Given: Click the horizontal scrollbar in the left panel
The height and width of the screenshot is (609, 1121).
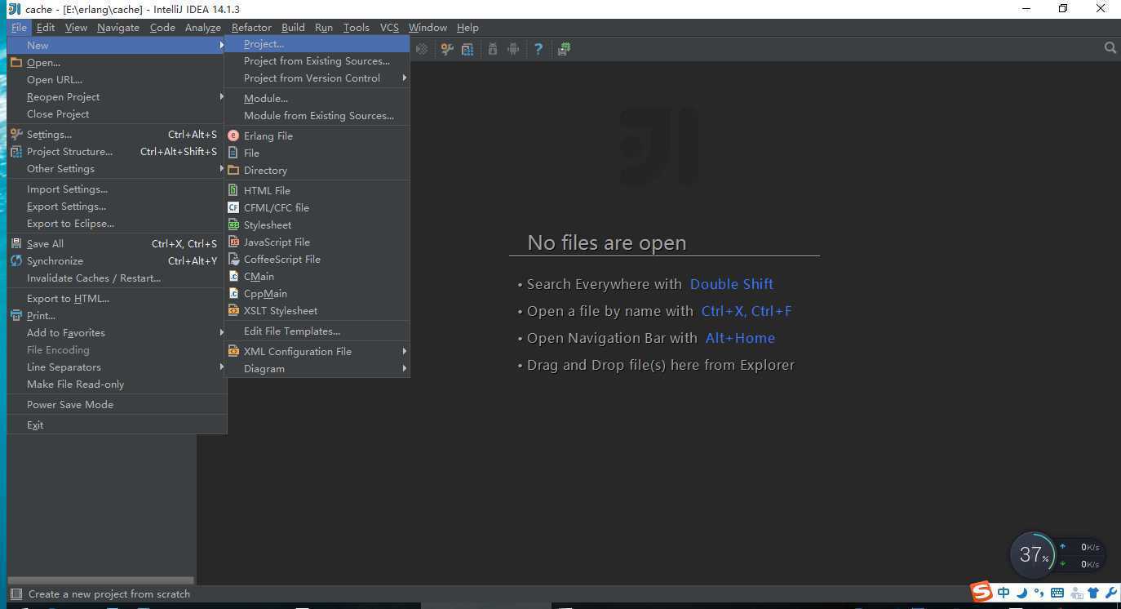Looking at the screenshot, I should tap(100, 580).
